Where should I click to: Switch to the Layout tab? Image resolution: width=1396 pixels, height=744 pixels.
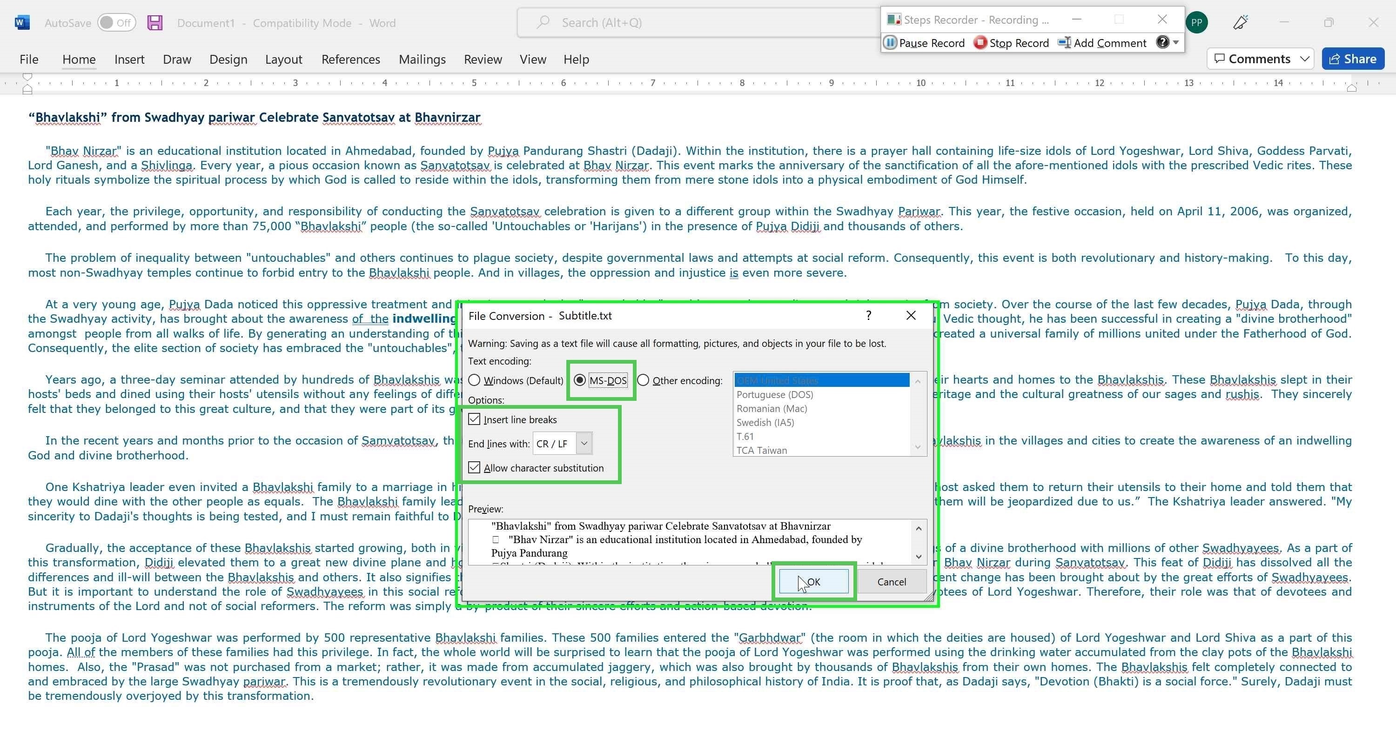tap(283, 59)
